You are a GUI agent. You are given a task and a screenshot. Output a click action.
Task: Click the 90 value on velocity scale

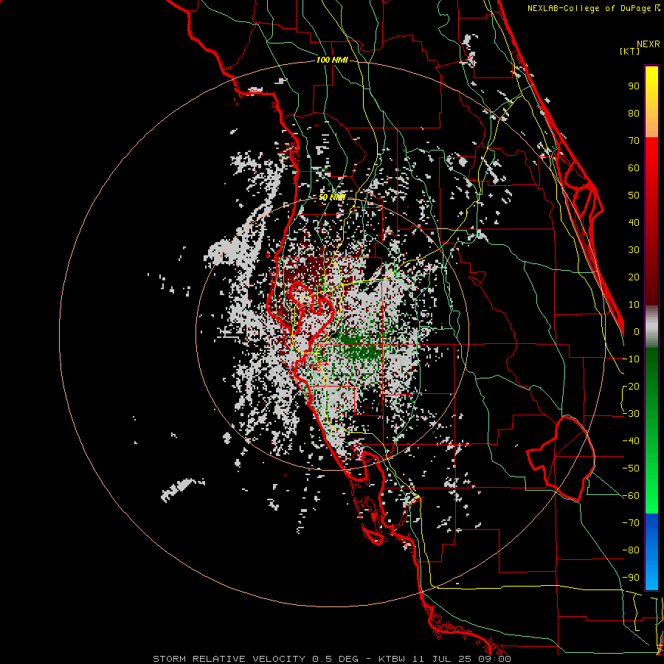click(634, 86)
